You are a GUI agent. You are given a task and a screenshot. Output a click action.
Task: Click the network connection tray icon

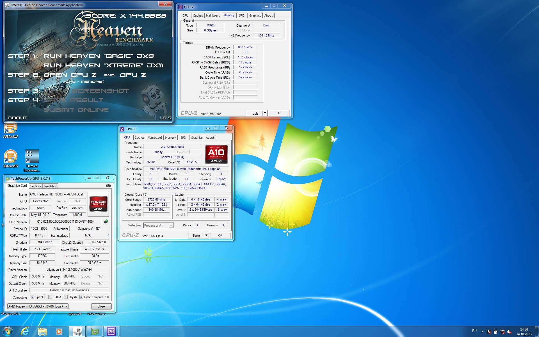[x=503, y=332]
